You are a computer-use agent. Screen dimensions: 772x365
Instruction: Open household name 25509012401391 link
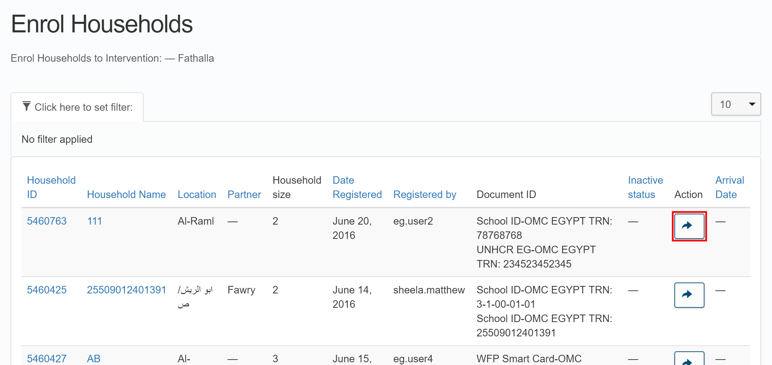point(126,290)
